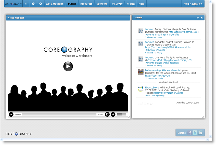Open the @CompoundGrill mention link
Screen dimensions: 216x145
point(155,60)
